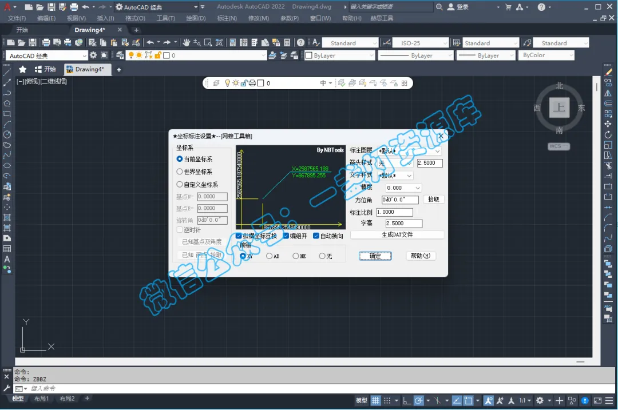Switch to the 开始 document tab
618x410 pixels.
(22, 30)
